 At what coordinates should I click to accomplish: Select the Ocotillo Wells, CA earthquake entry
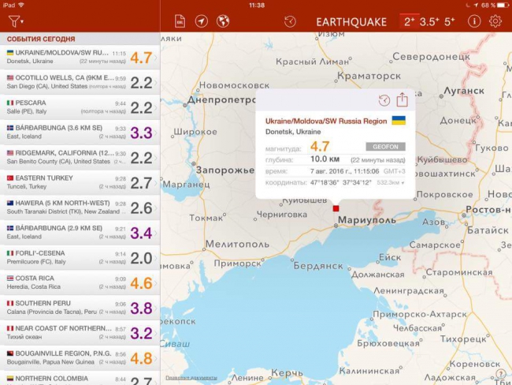click(79, 82)
